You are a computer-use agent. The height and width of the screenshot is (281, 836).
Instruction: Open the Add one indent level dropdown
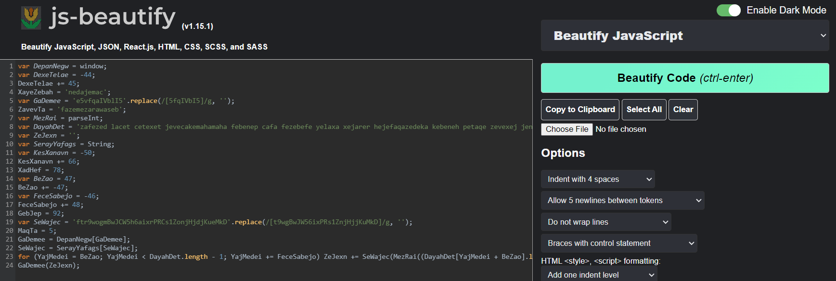[599, 275]
